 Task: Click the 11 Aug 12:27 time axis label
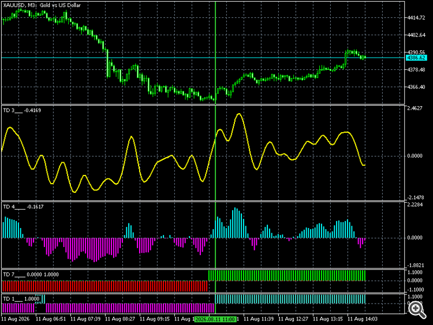(293, 319)
